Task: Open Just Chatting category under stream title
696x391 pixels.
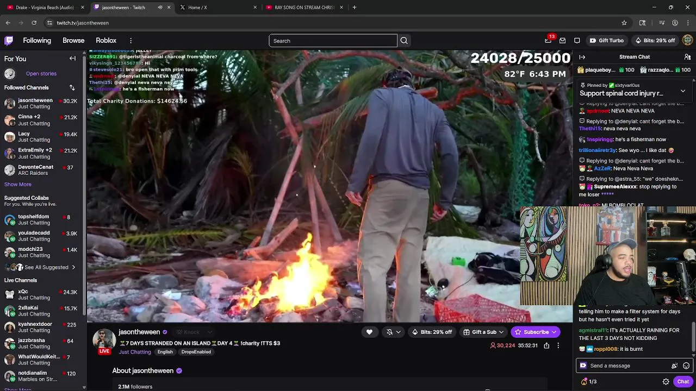Action: click(x=135, y=352)
